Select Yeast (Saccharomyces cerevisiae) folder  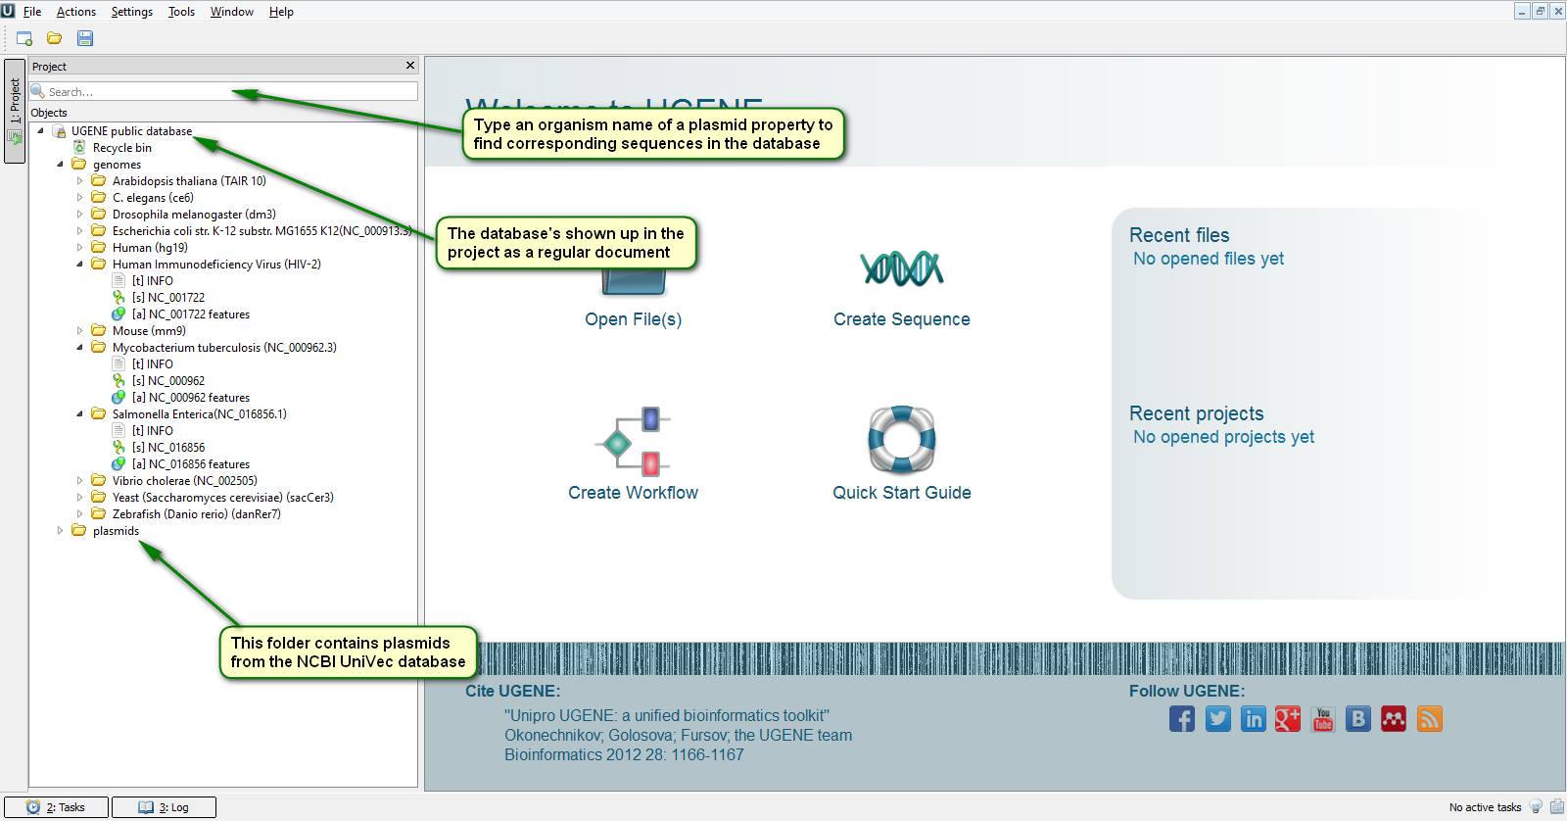pos(223,498)
